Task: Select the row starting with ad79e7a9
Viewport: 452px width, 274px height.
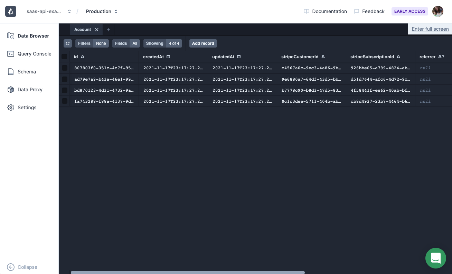Action: [x=65, y=79]
